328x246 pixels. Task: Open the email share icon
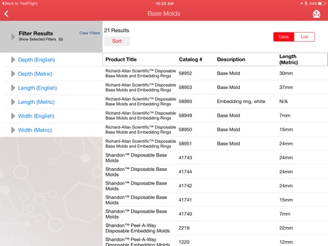tap(316, 14)
